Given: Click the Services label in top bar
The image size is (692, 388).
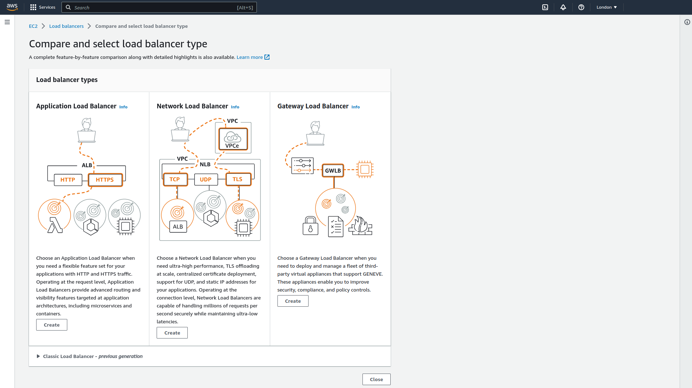Looking at the screenshot, I should tap(47, 7).
